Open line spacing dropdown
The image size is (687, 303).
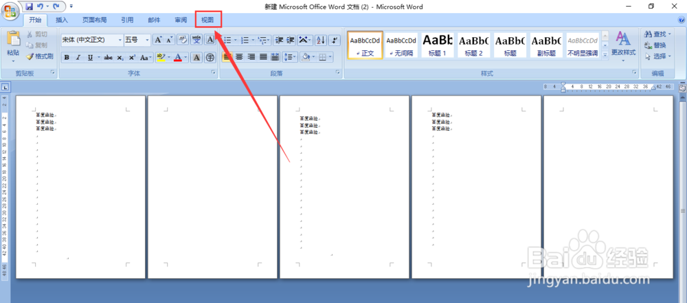(290, 57)
